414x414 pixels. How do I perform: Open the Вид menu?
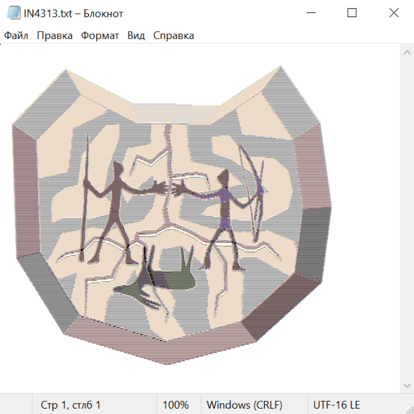[x=136, y=36]
